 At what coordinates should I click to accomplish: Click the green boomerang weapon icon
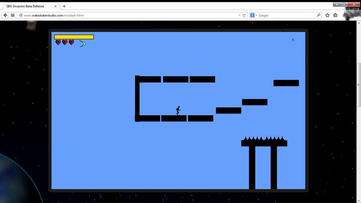(x=82, y=43)
